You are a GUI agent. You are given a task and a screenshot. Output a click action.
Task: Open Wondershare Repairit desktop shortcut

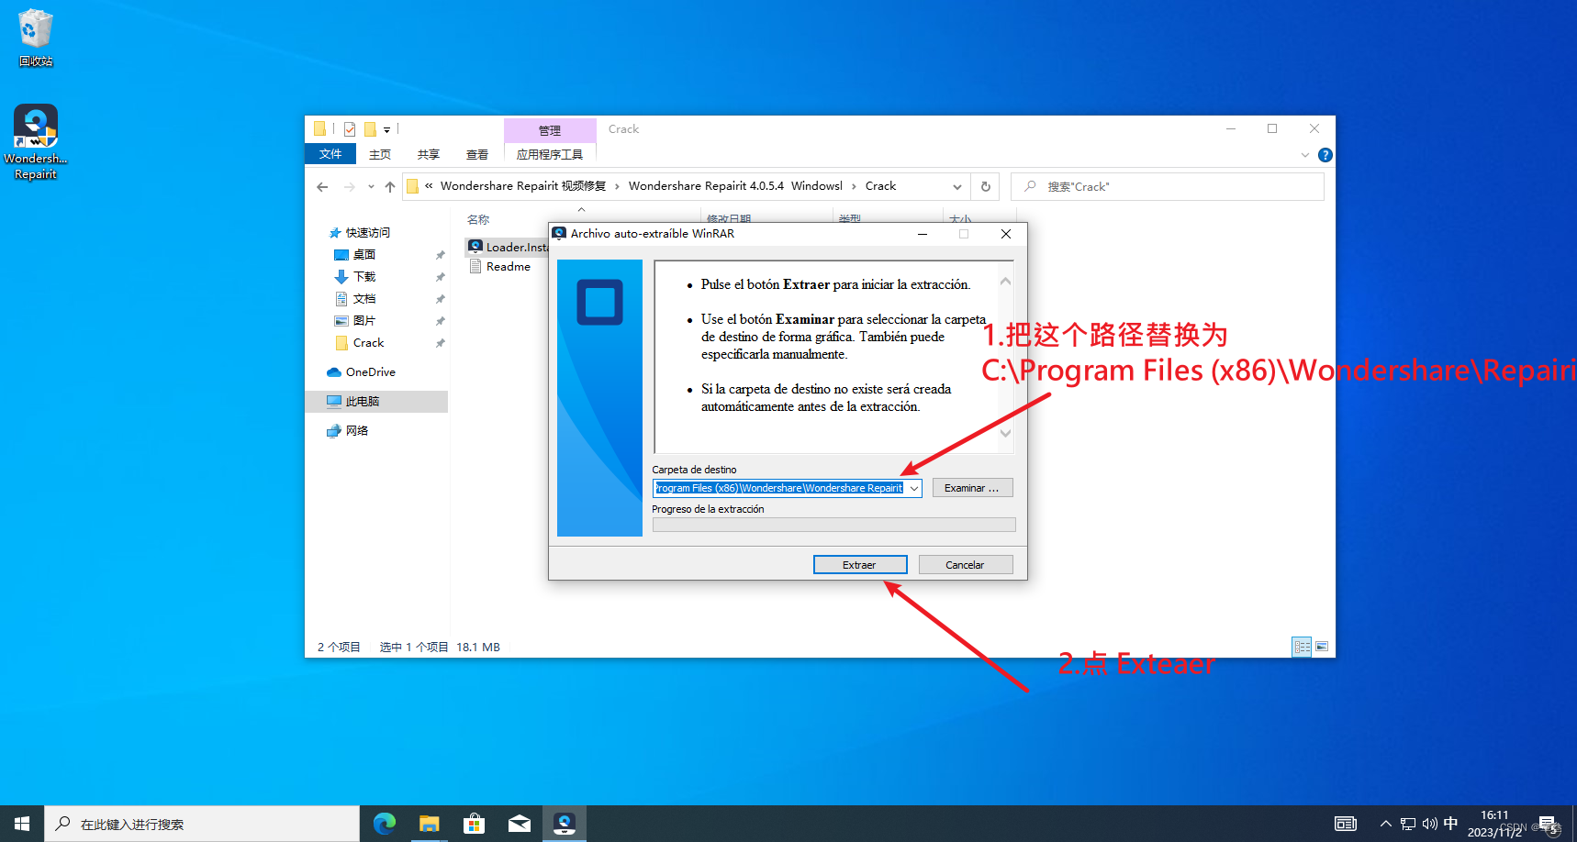[36, 142]
